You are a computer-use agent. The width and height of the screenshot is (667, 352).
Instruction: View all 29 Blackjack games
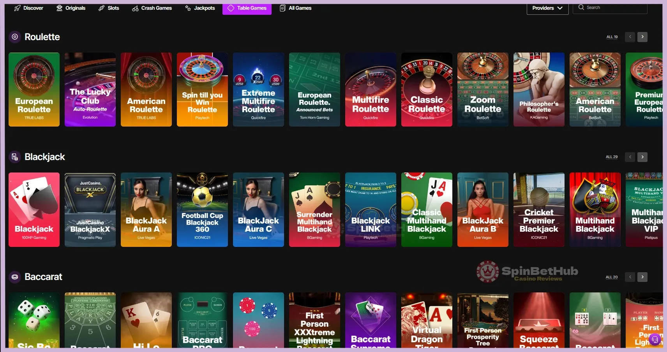click(612, 157)
